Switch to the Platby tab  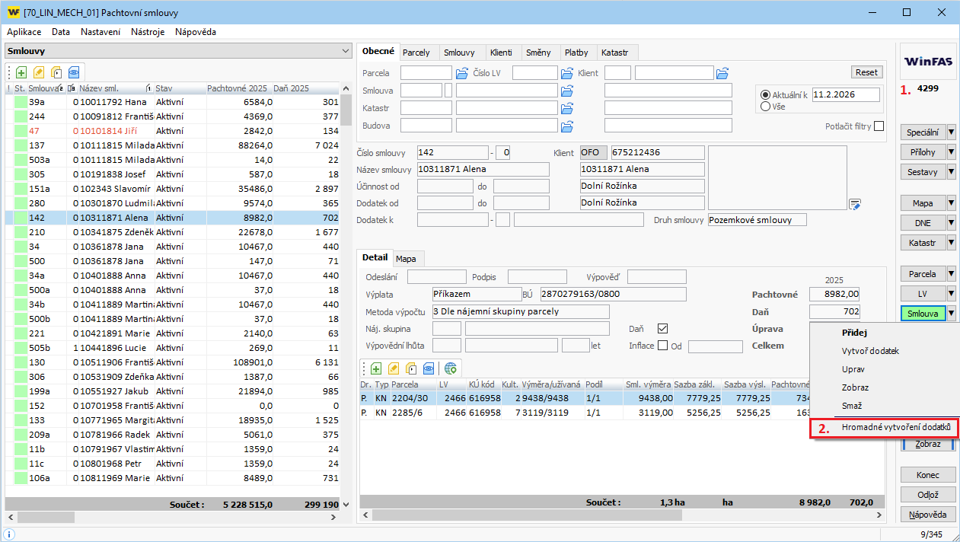pyautogui.click(x=576, y=53)
